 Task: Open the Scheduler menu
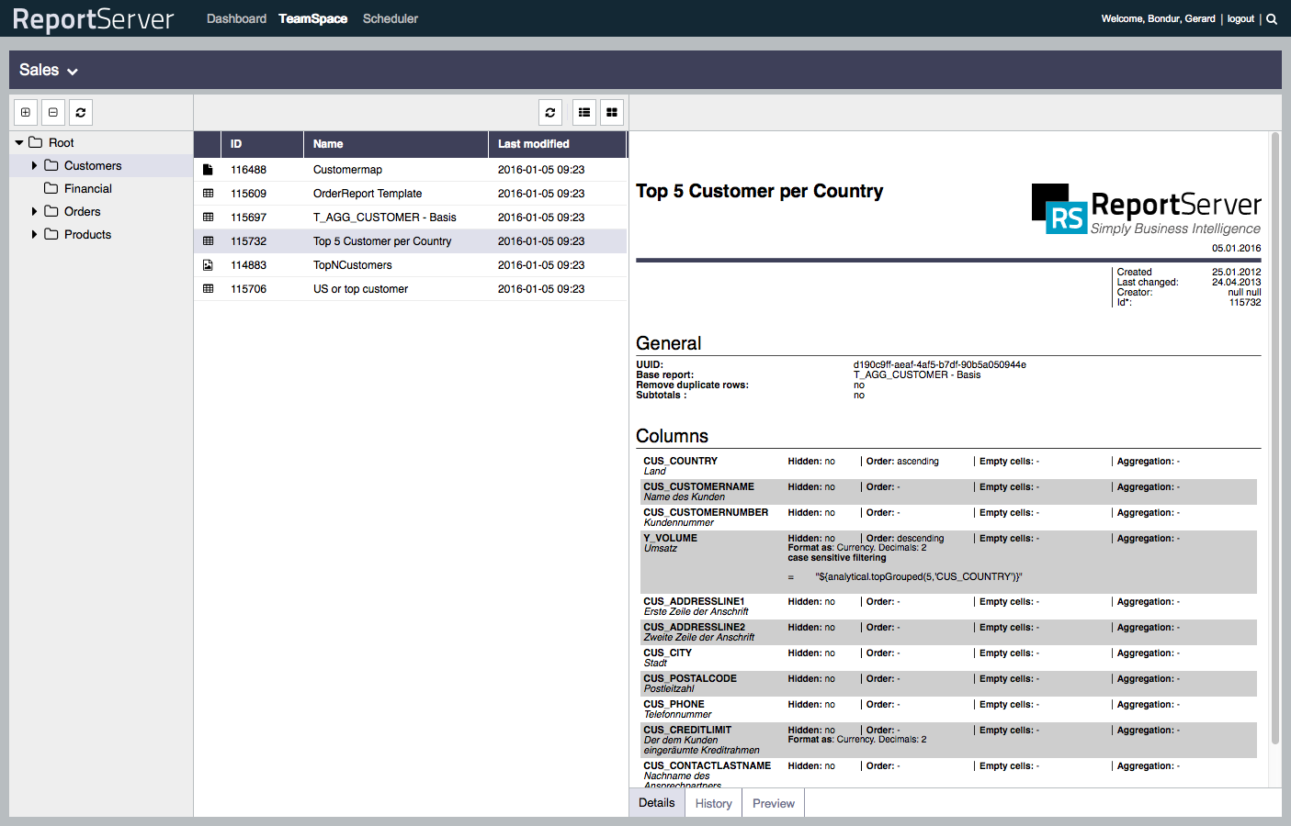click(391, 18)
